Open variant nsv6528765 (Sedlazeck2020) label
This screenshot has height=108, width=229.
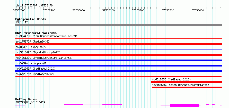point(36,74)
